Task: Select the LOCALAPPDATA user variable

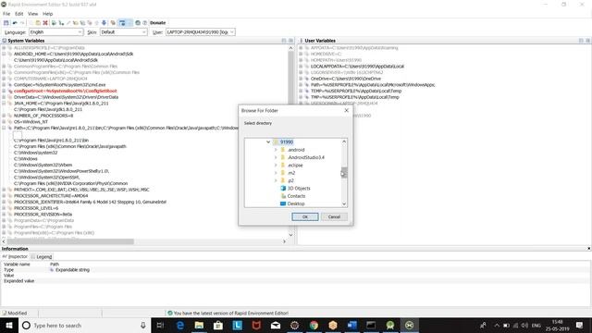Action: (357, 67)
